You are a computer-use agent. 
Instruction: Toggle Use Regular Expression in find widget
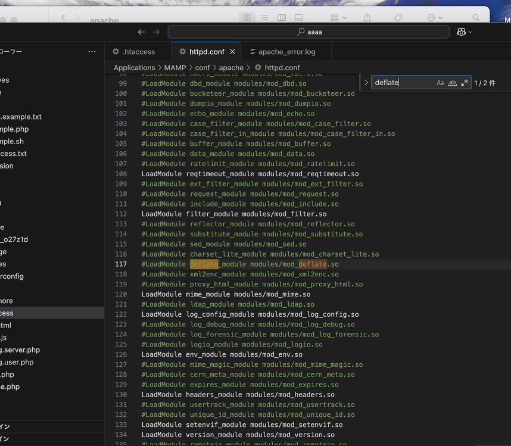click(465, 83)
